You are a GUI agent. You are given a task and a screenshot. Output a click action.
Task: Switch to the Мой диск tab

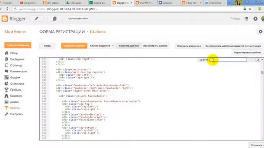point(76,3)
